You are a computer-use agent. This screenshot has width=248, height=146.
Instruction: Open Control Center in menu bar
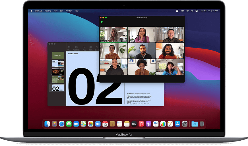197,11
